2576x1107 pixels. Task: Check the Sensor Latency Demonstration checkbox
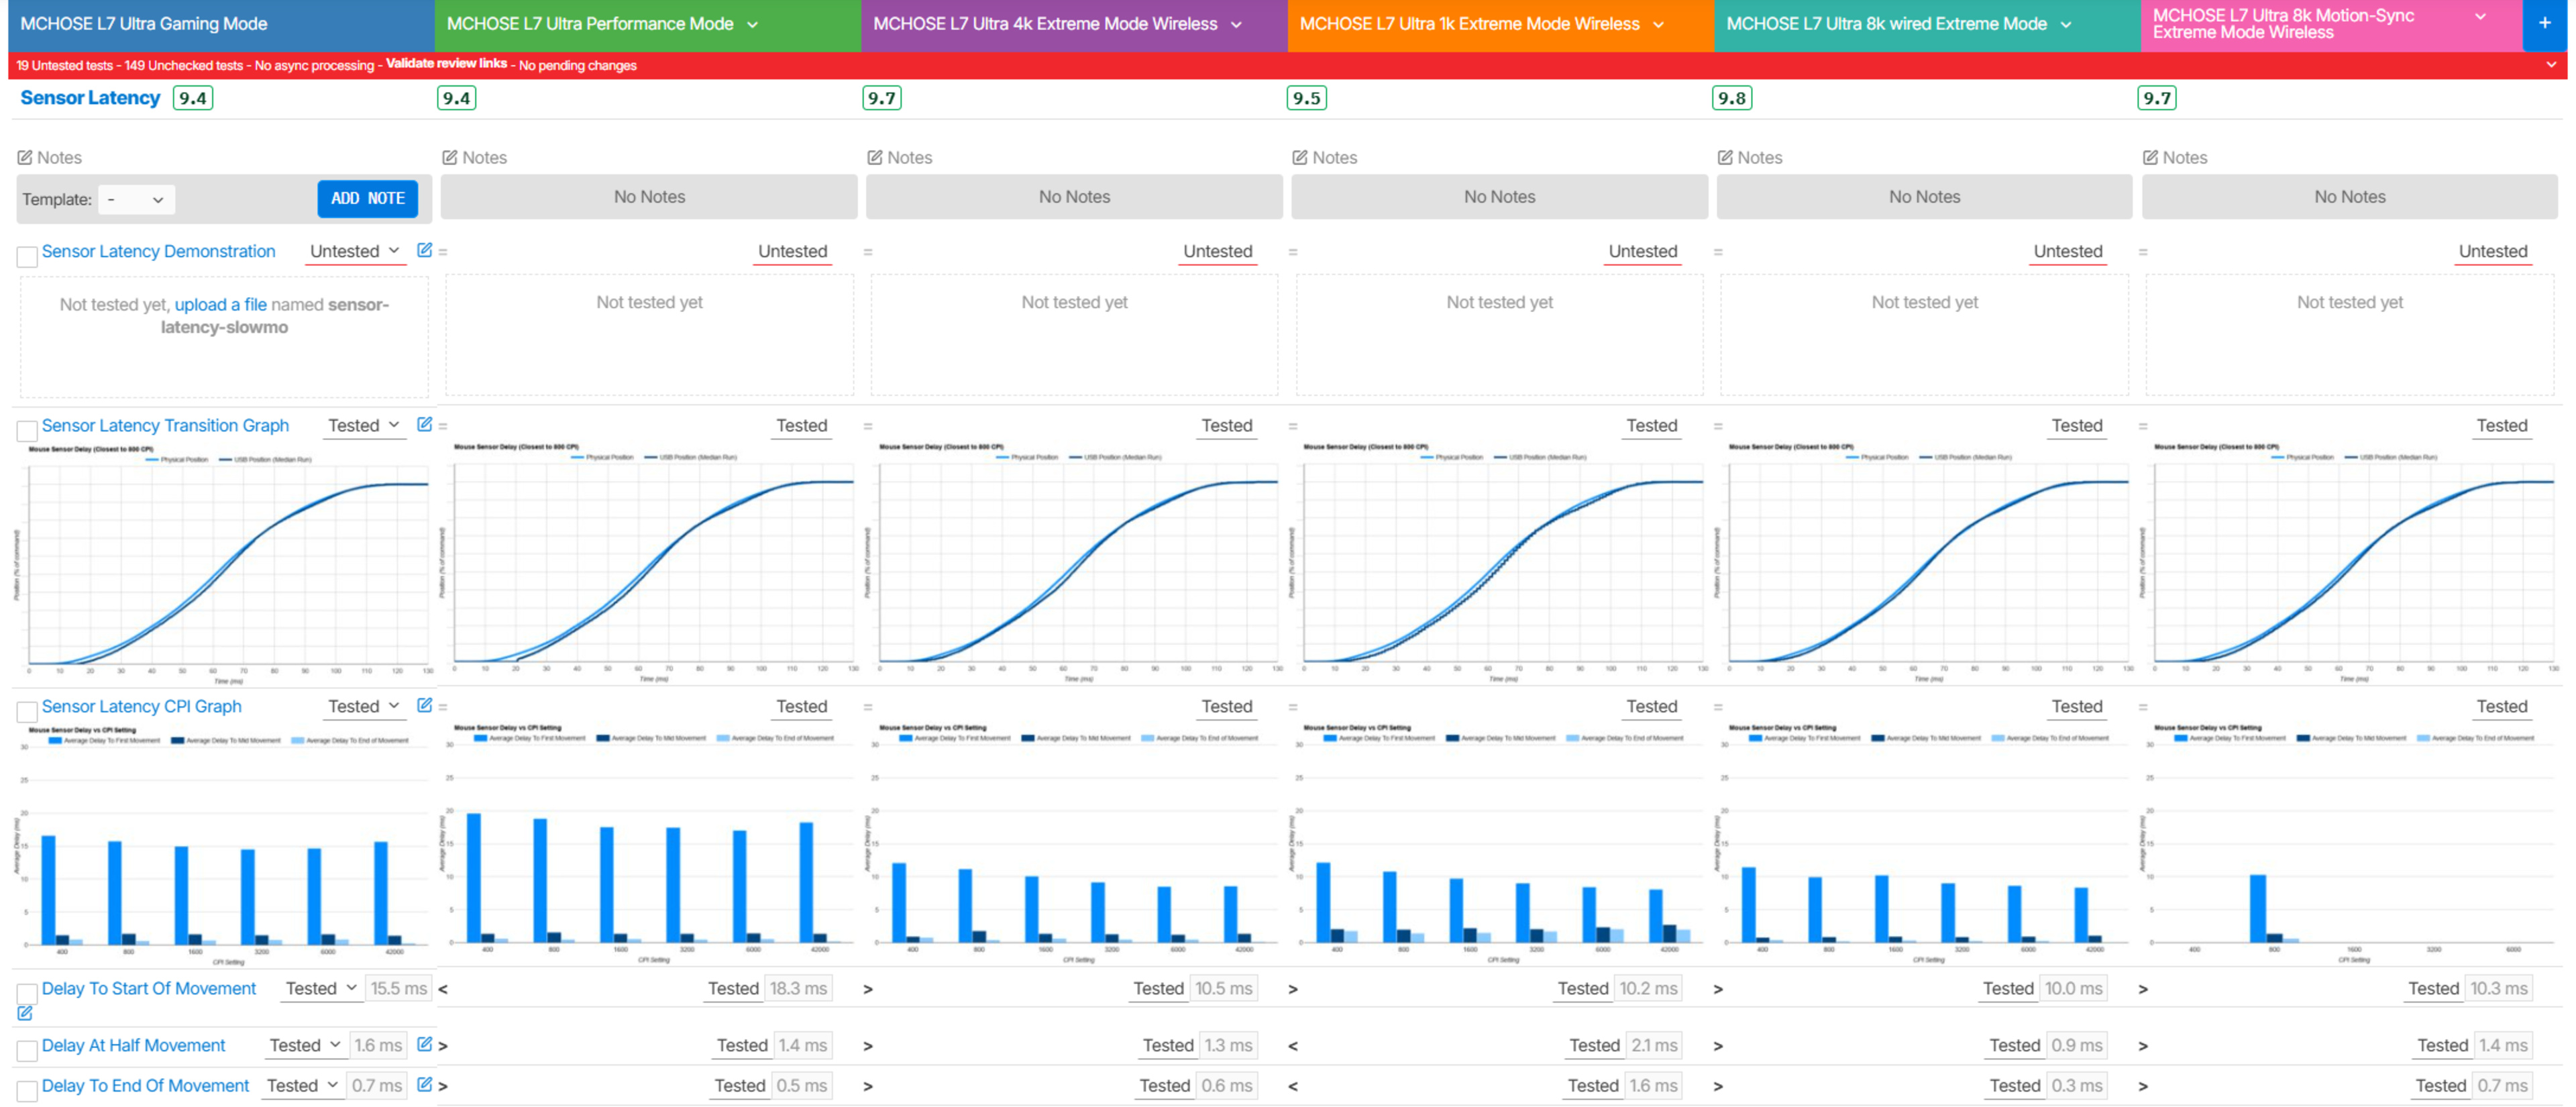pos(27,256)
